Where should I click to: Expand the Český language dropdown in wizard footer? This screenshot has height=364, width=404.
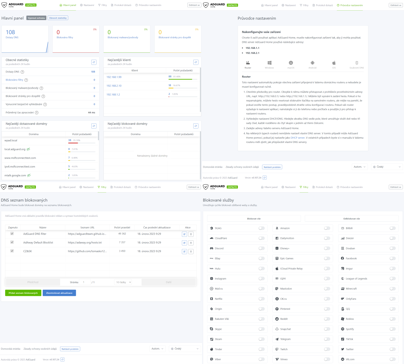(387, 167)
